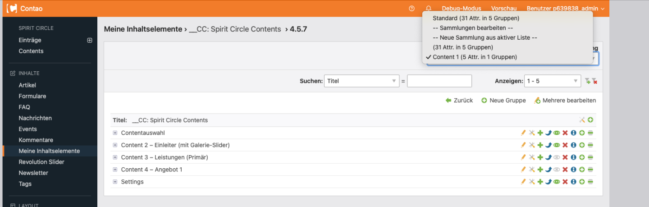The height and width of the screenshot is (207, 649).
Task: Show info for Contentauswahl via blue info icon
Action: coord(573,133)
